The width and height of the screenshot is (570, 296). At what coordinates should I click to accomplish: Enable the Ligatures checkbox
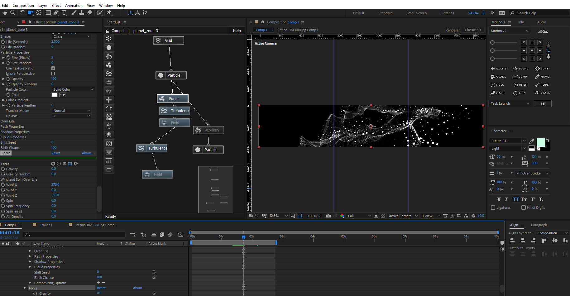click(x=493, y=208)
